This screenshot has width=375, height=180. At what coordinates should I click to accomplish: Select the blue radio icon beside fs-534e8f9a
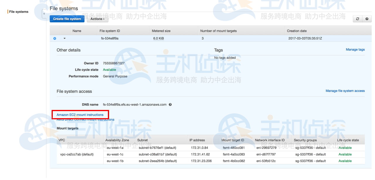[x=55, y=38]
